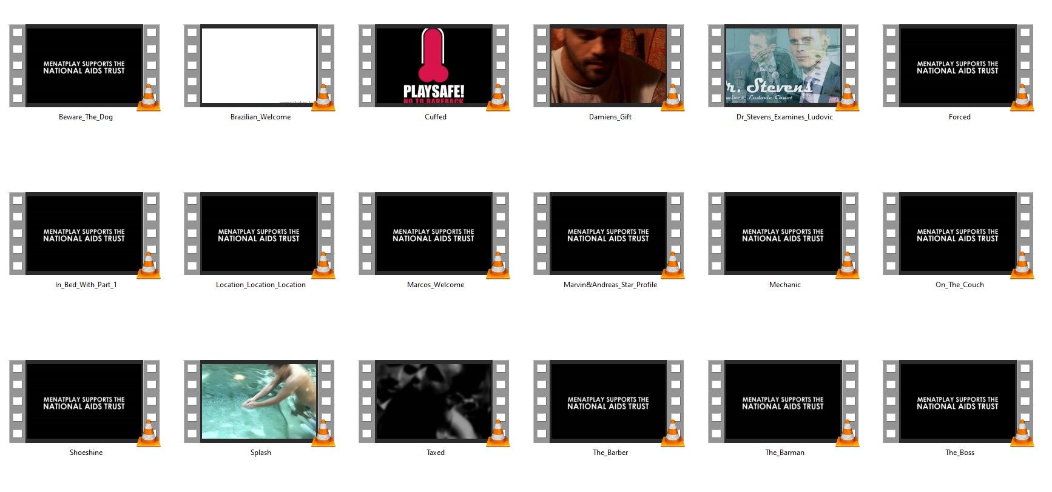Click the file name Location_Location_Location
1052x492 pixels.
tap(261, 285)
